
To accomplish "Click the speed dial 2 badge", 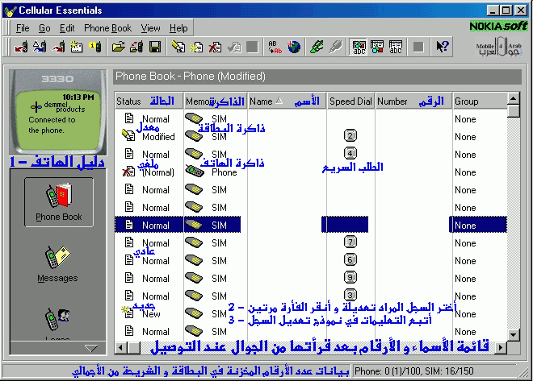I will pos(350,135).
